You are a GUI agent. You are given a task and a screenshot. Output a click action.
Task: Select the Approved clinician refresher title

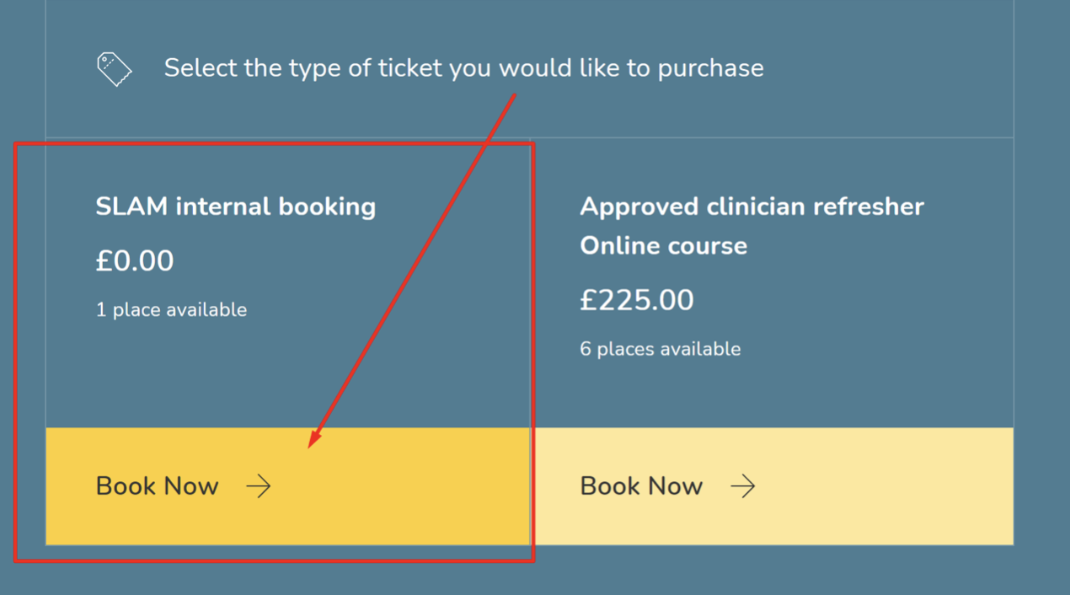pos(752,206)
